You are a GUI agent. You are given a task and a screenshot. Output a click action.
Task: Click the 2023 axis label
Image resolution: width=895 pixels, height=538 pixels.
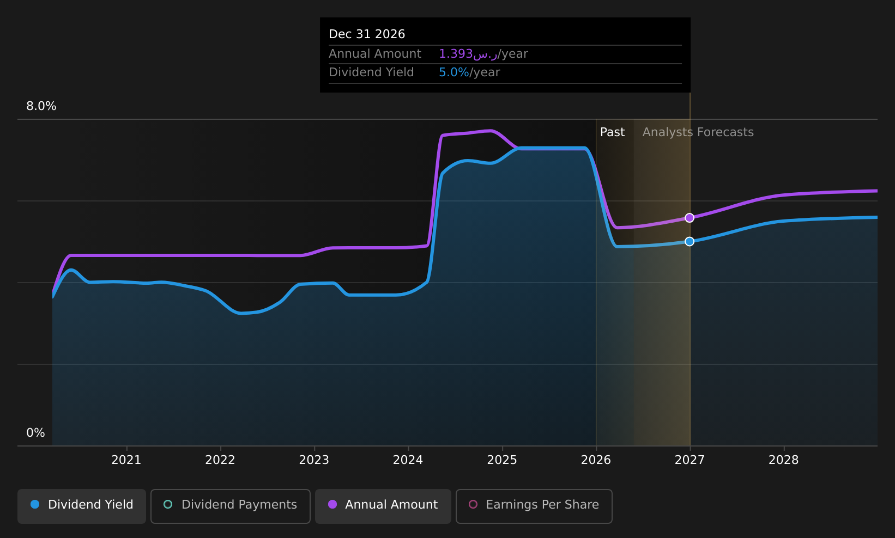[x=314, y=460]
